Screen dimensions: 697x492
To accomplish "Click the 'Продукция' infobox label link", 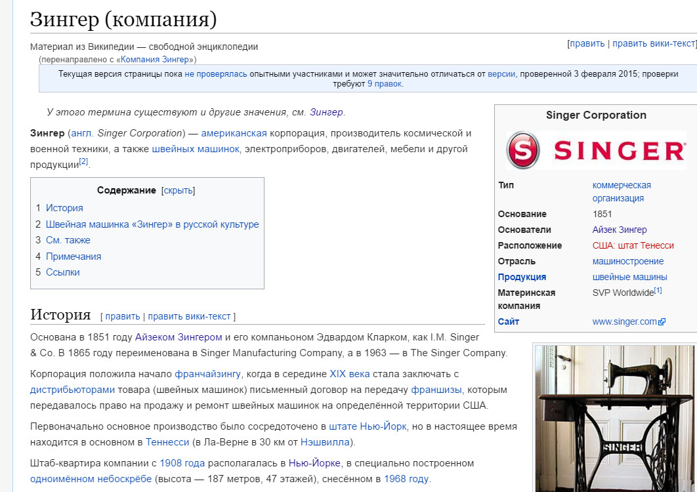I will pyautogui.click(x=522, y=277).
